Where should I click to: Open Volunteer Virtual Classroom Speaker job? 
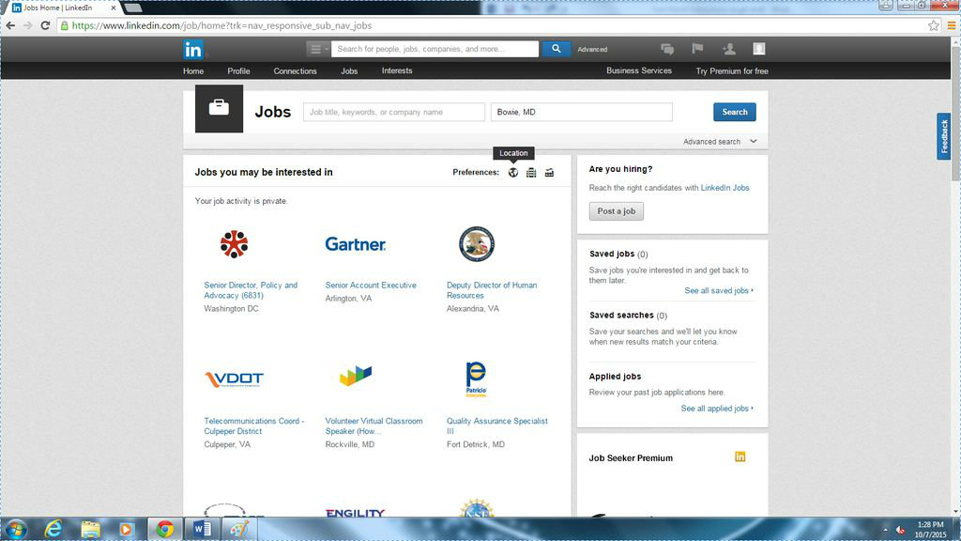coord(374,425)
